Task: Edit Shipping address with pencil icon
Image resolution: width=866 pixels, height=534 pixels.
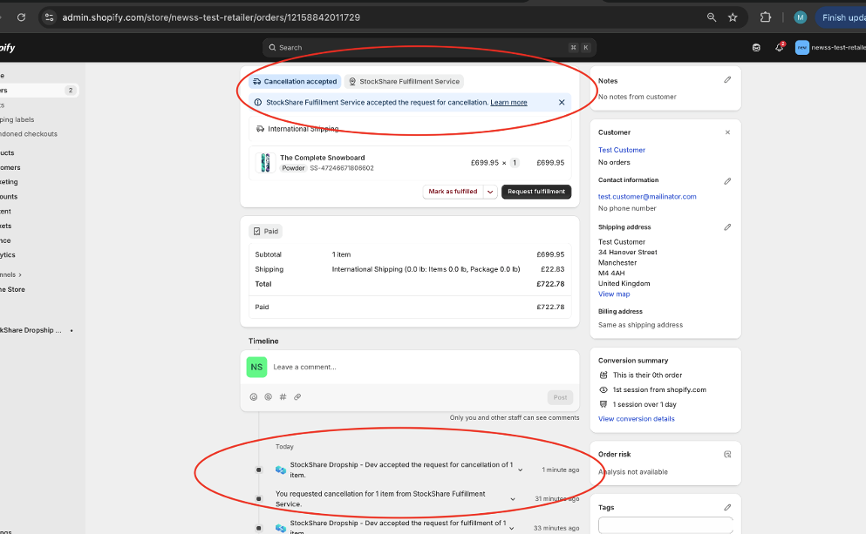Action: coord(727,227)
